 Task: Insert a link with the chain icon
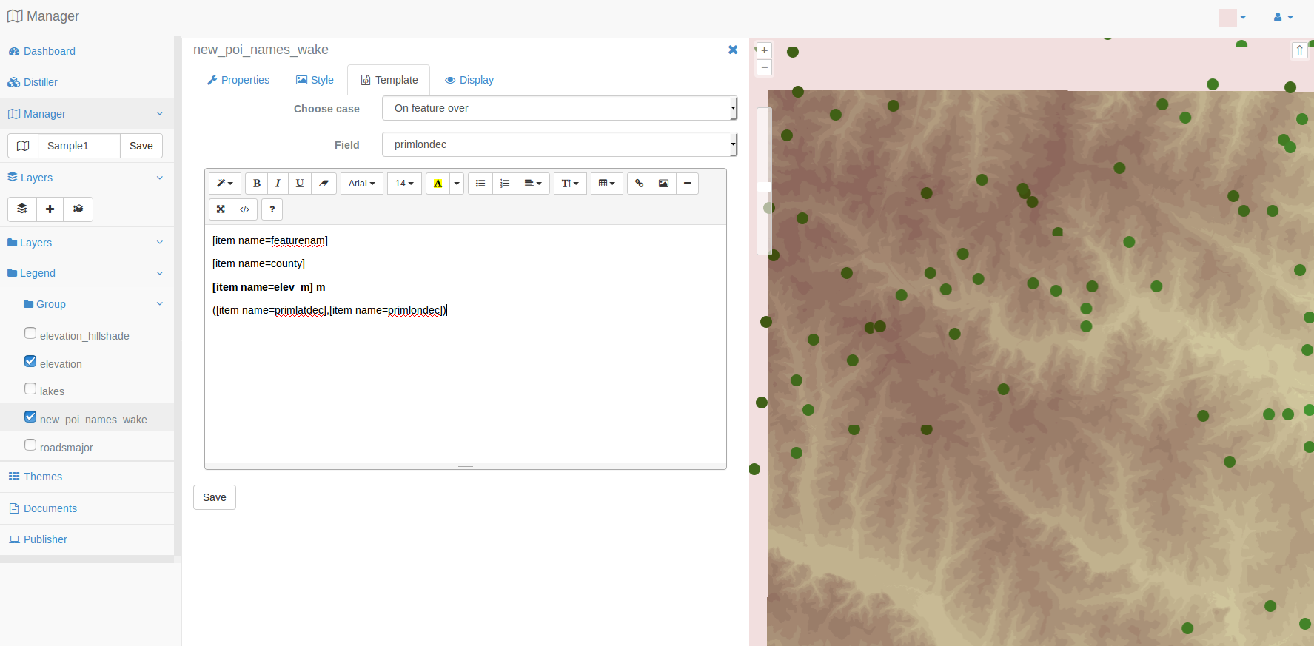(x=638, y=184)
